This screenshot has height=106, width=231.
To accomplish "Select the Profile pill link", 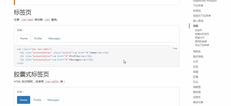I will 37,100.
